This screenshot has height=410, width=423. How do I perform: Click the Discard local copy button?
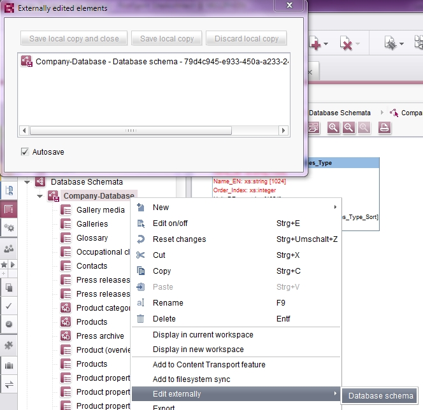pyautogui.click(x=247, y=39)
